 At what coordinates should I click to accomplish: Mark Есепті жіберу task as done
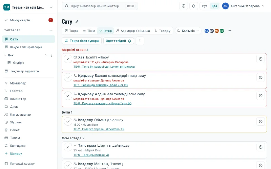[x=68, y=59]
